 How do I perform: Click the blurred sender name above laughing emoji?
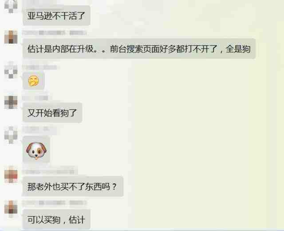pos(39,67)
